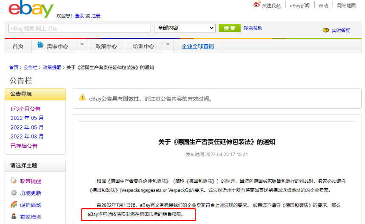This screenshot has width=365, height=224.
Task: Open the 企业全球直销 navigation tab
Action: point(197,46)
